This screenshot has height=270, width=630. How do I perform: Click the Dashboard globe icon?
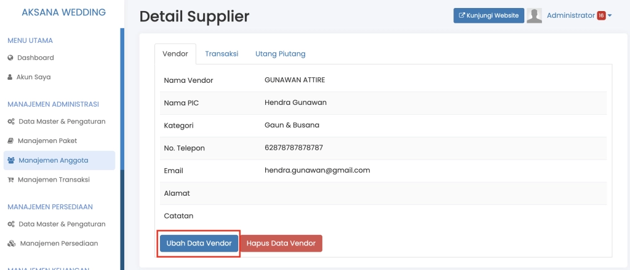click(10, 58)
